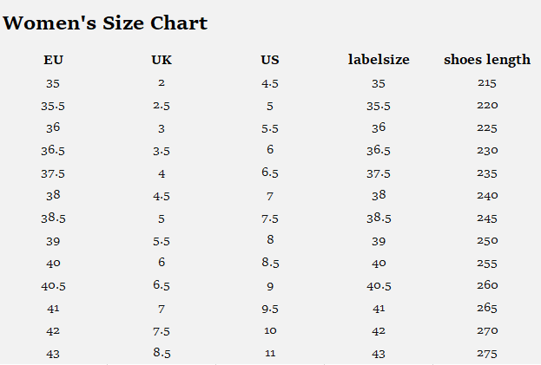This screenshot has width=541, height=365.
Task: Click US size 11 cell
Action: pos(270,354)
